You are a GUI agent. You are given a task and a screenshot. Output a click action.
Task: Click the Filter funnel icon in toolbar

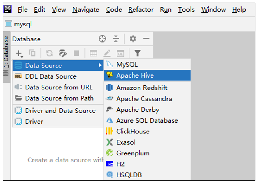click(137, 53)
